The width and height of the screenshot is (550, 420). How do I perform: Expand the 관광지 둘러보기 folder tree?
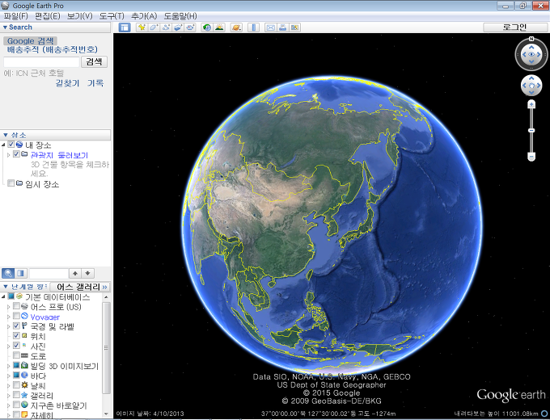click(9, 154)
